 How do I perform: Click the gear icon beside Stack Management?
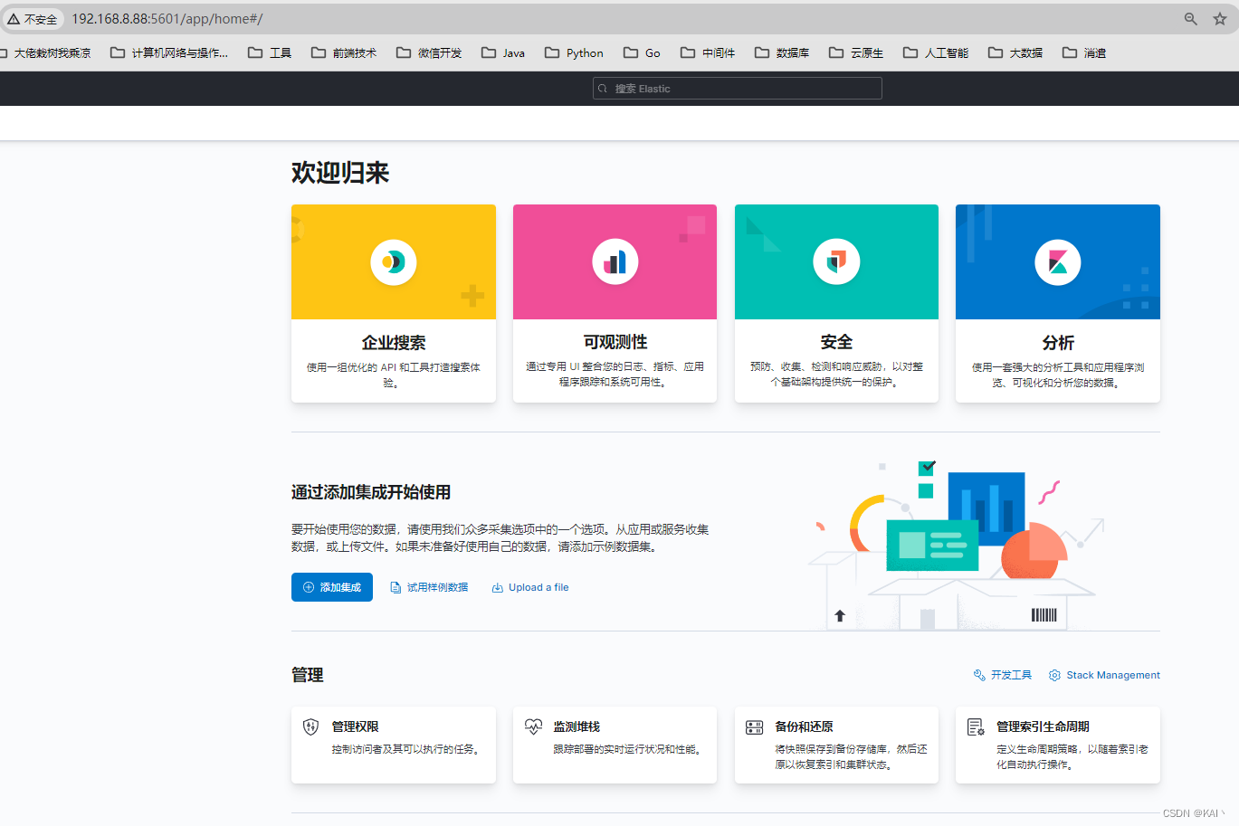pos(1054,675)
